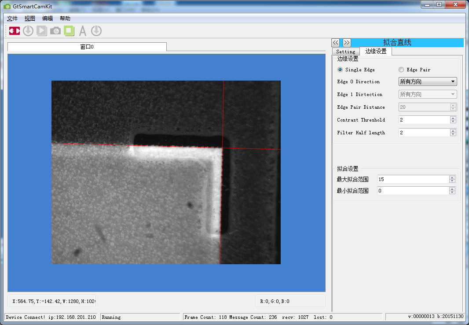
Task: Select the 窗口0 image tab
Action: coord(87,47)
